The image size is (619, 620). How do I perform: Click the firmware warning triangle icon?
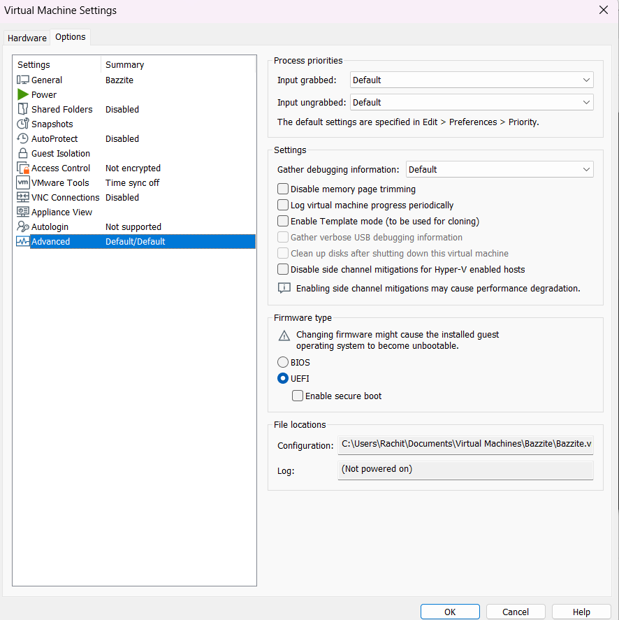point(284,336)
